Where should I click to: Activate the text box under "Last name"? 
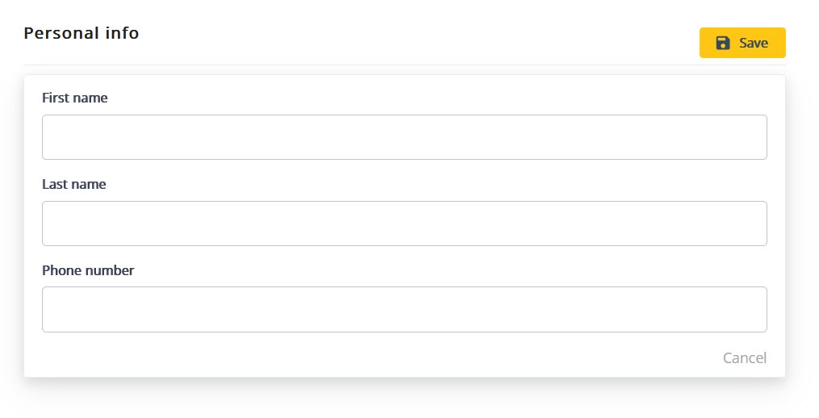pos(404,224)
